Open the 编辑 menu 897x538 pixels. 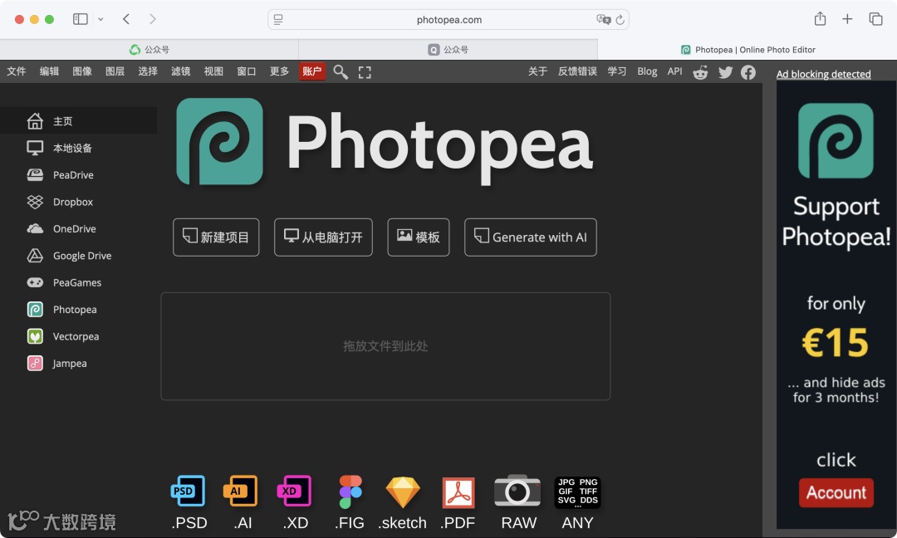coord(49,71)
